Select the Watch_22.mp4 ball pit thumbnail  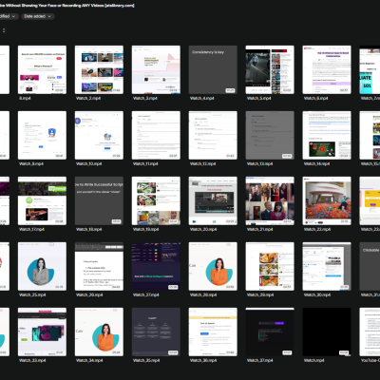pyautogui.click(x=327, y=200)
